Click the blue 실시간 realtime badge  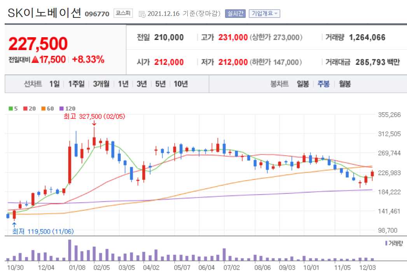(x=236, y=13)
